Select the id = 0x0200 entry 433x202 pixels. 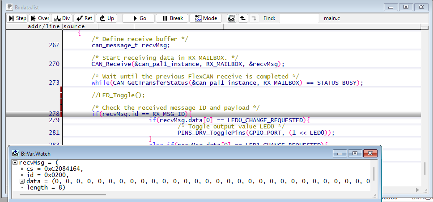(47, 175)
